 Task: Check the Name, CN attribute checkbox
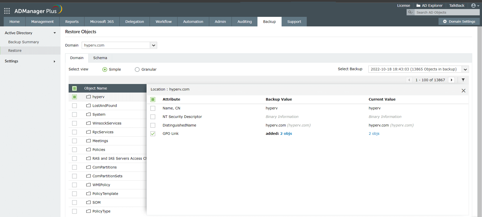point(153,108)
